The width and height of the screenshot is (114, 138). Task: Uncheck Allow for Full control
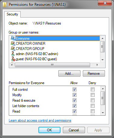point(74,89)
